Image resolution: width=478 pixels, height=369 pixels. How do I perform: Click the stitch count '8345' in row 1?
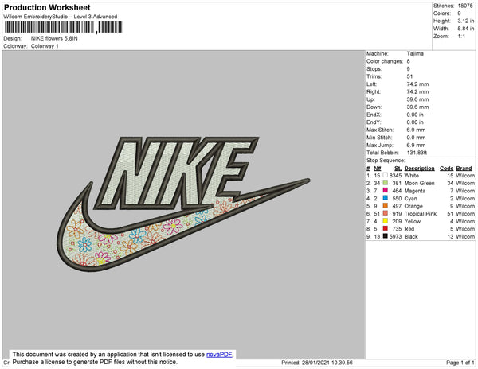[x=395, y=176]
